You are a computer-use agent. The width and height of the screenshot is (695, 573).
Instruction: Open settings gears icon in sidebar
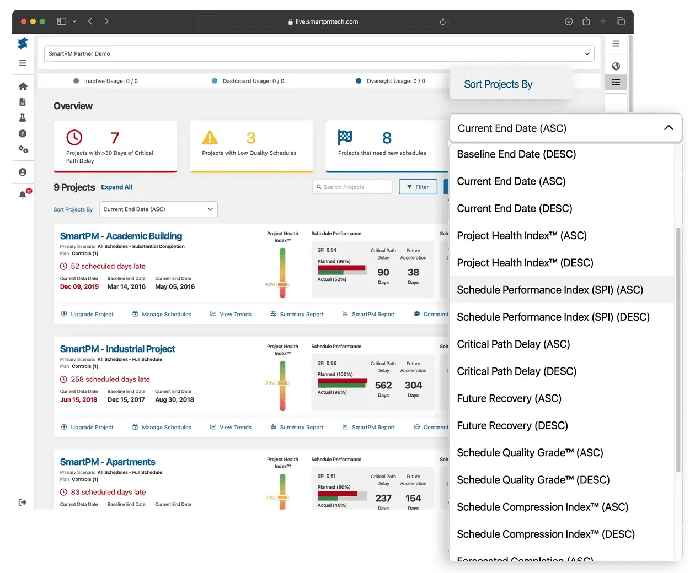coord(23,149)
